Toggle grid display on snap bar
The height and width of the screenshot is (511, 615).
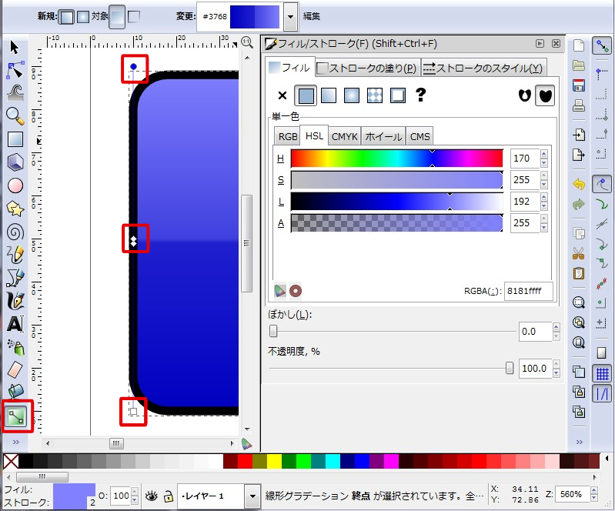coord(602,374)
